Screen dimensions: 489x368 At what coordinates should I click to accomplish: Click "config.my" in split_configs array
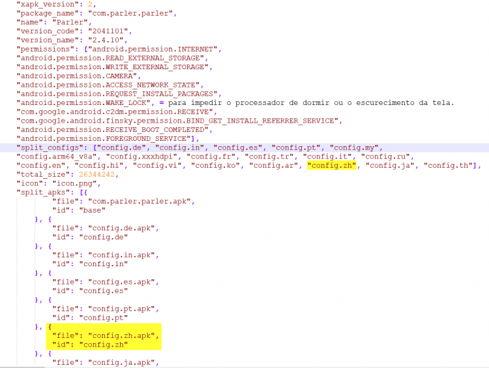point(353,147)
